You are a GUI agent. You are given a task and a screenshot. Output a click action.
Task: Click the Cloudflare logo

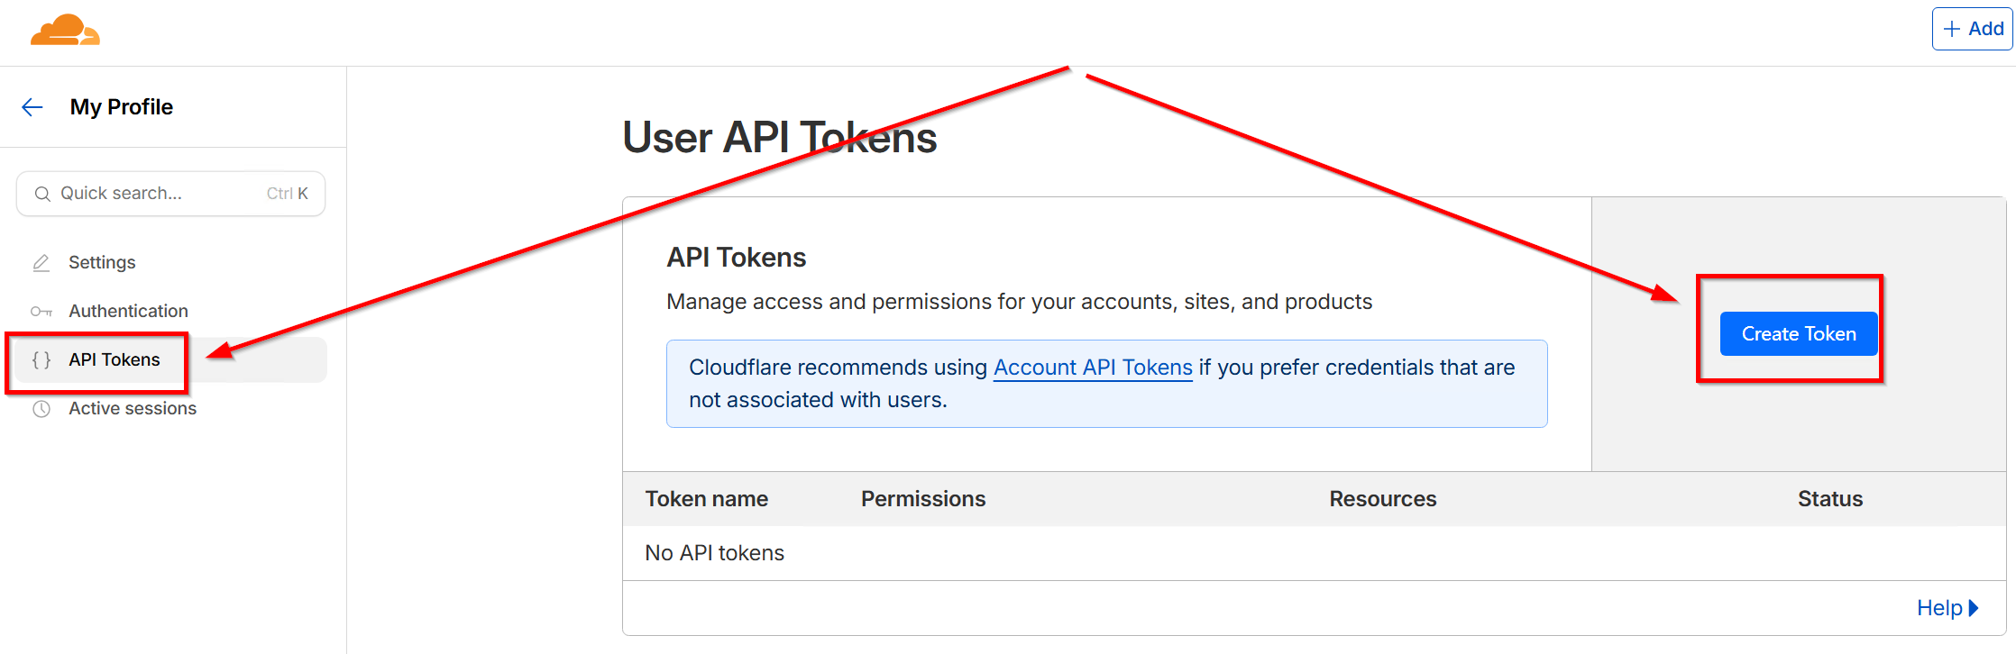tap(65, 29)
